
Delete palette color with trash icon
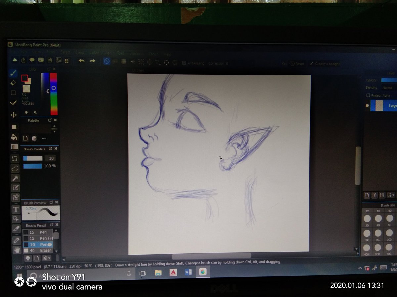[34, 138]
